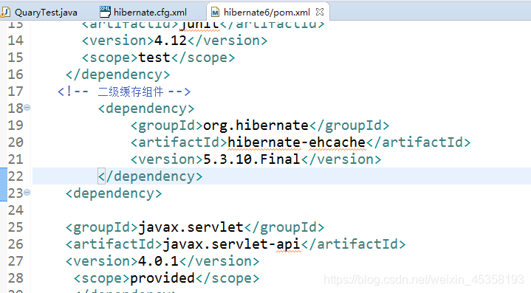531x293 pixels.
Task: Click hibernate-ehcache artifactId value
Action: (x=296, y=142)
